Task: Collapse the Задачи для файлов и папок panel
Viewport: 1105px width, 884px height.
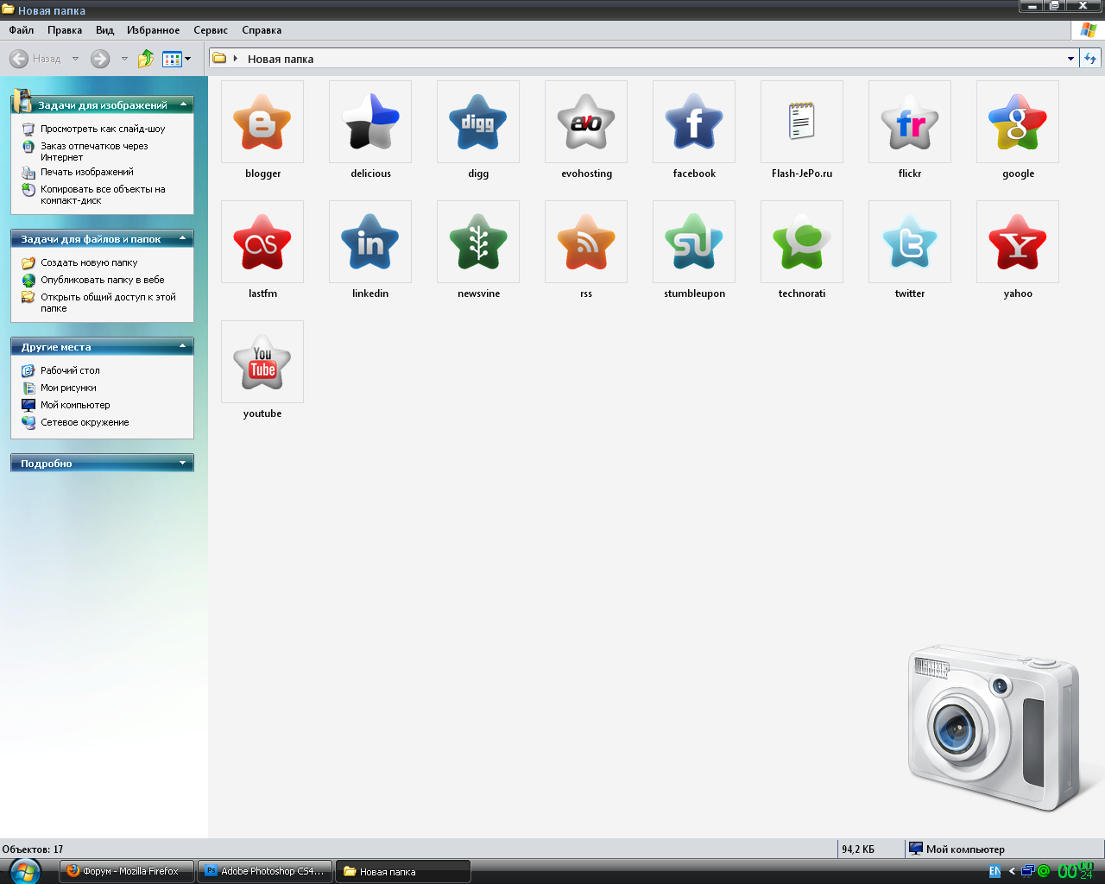Action: coord(183,238)
